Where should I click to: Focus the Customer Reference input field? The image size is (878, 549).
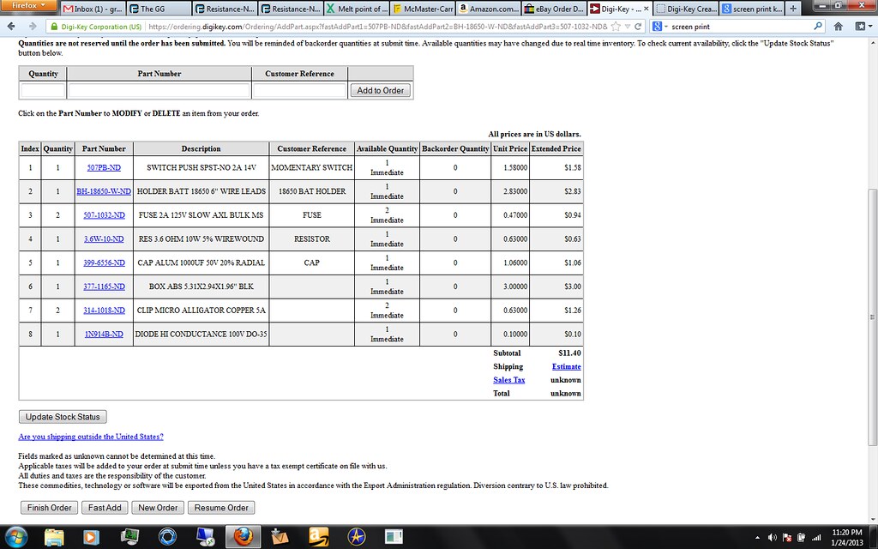pos(299,90)
